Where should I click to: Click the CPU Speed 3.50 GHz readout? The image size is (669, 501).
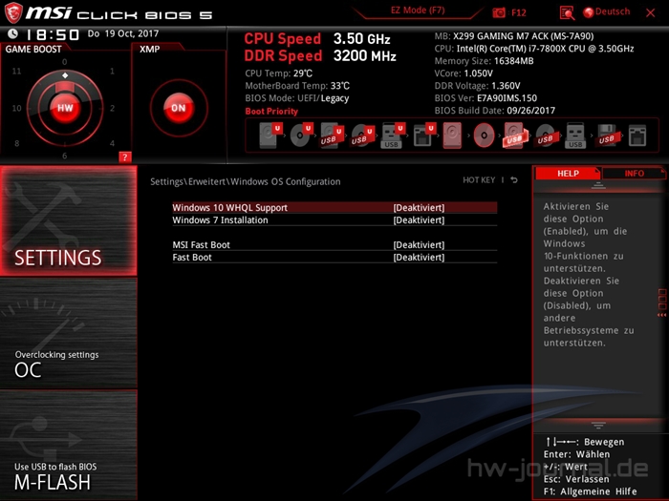(317, 39)
